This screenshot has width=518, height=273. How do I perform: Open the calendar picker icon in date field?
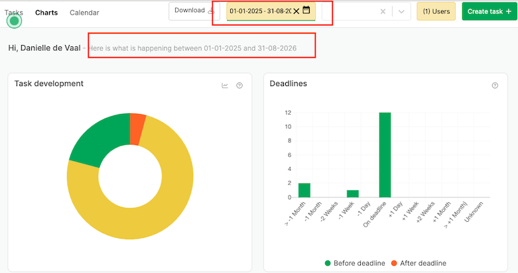306,11
